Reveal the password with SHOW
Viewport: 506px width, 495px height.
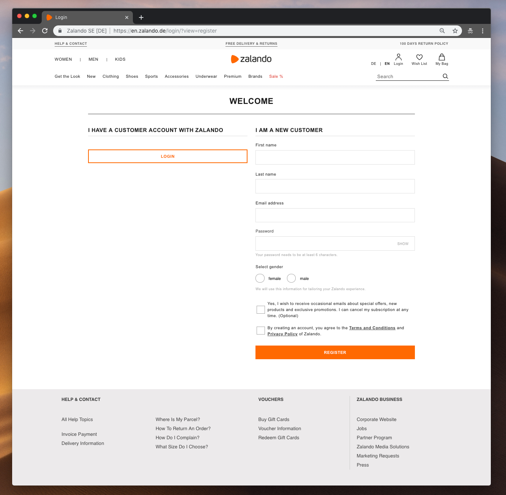pyautogui.click(x=402, y=244)
